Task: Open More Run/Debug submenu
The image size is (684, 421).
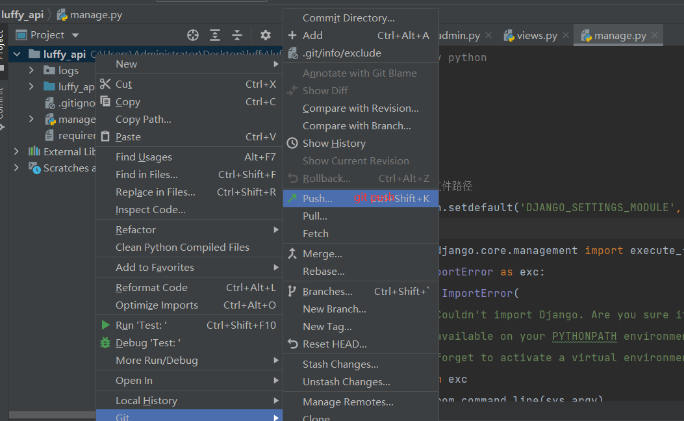Action: click(189, 361)
